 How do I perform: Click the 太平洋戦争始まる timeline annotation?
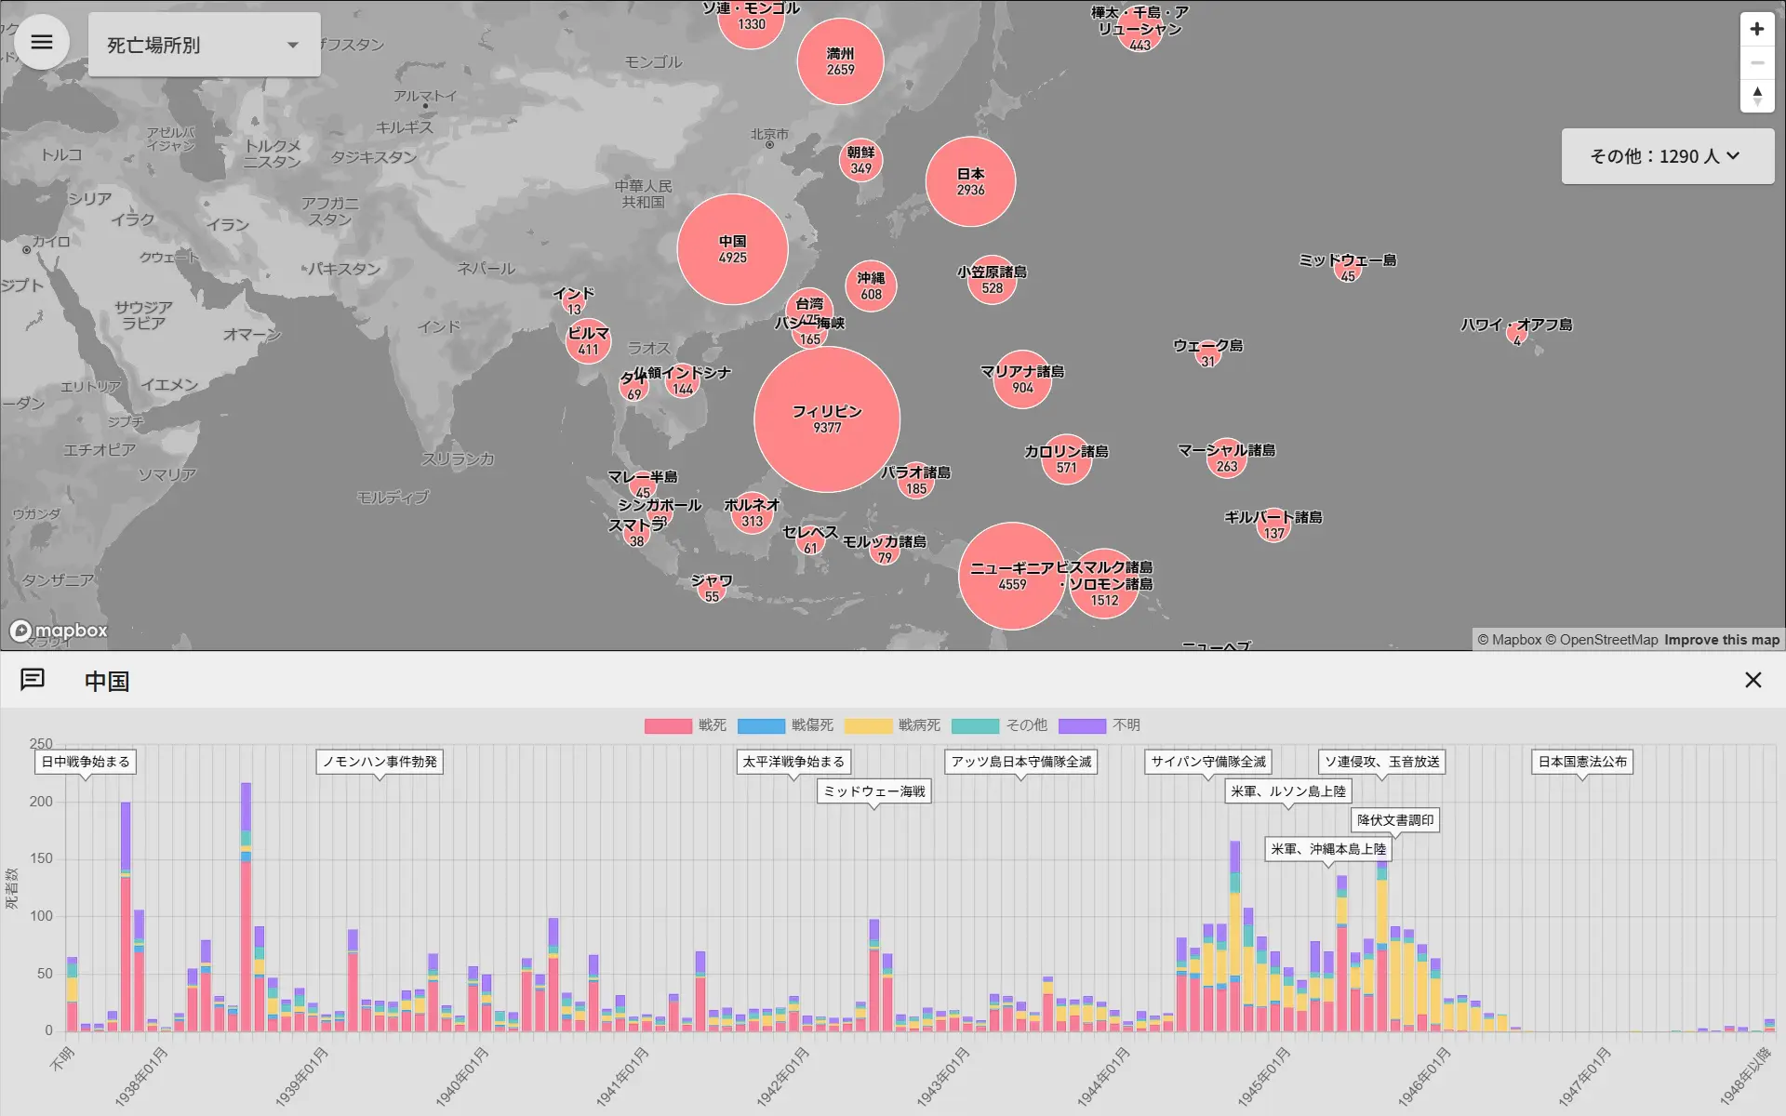point(793,762)
